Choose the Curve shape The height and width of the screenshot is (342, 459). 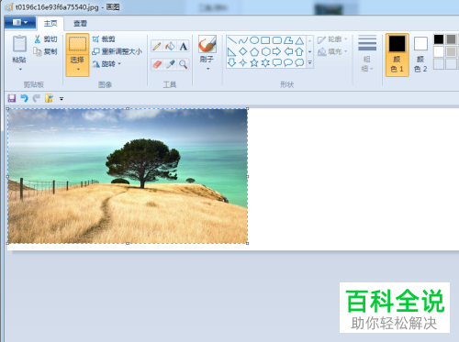click(243, 40)
